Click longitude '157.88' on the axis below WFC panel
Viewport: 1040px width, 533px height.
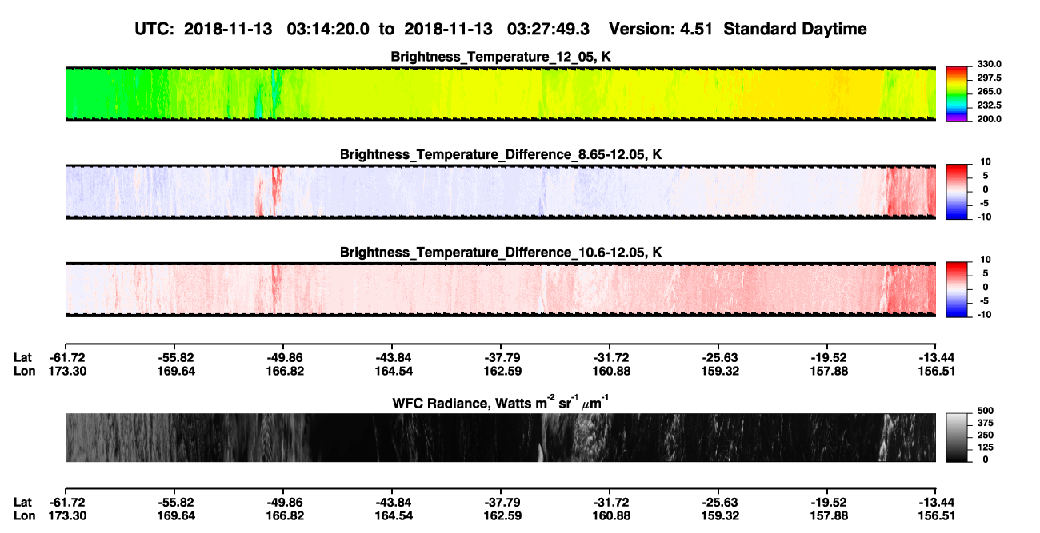(x=829, y=516)
